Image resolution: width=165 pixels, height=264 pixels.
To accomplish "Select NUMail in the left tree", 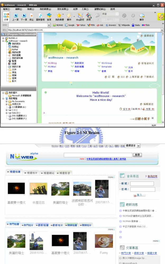I will pyautogui.click(x=15, y=49).
